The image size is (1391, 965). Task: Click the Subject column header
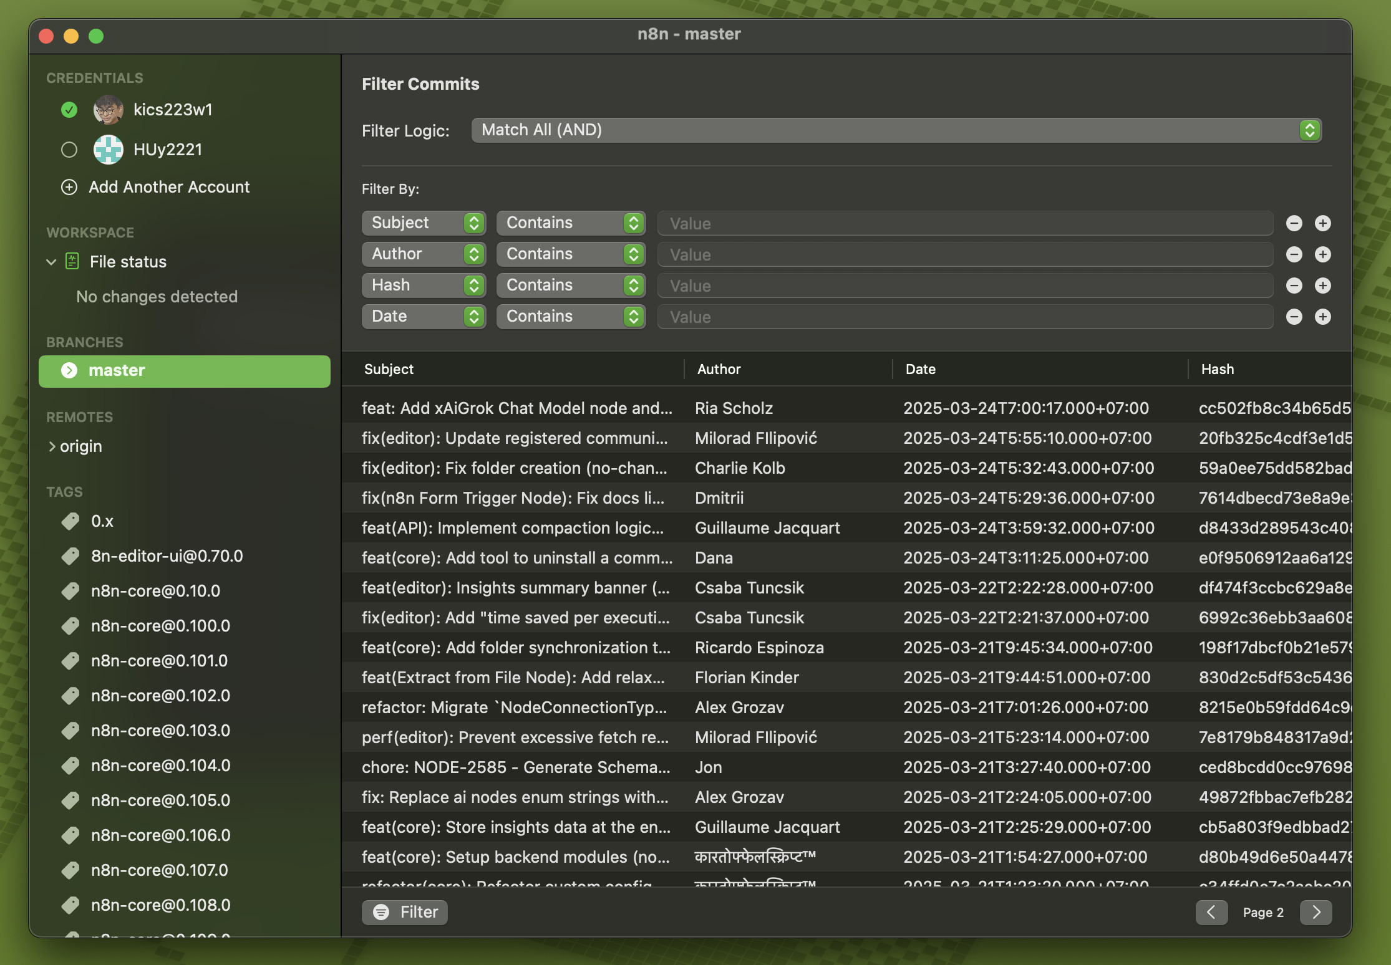(389, 369)
